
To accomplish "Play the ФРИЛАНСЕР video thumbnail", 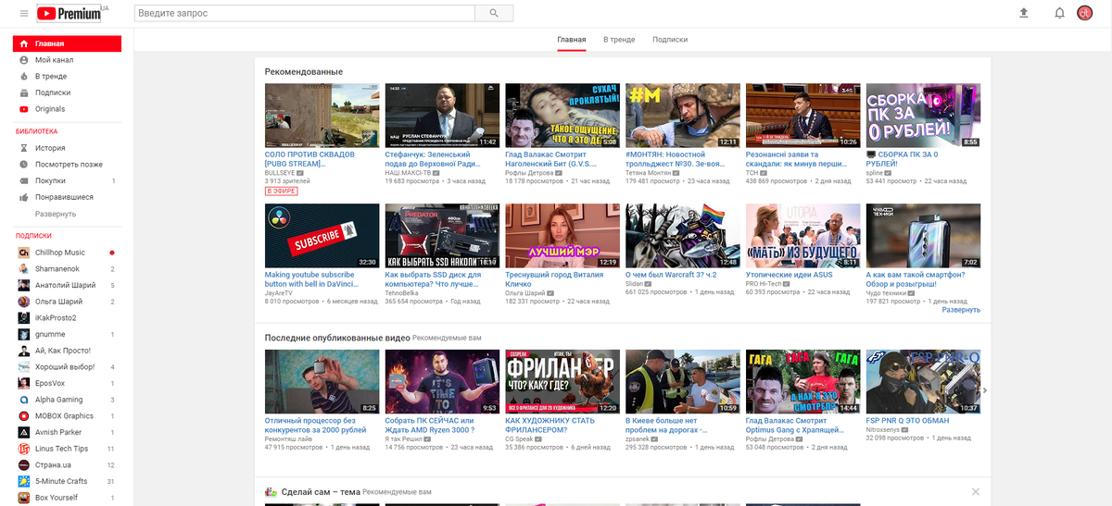I will click(562, 382).
